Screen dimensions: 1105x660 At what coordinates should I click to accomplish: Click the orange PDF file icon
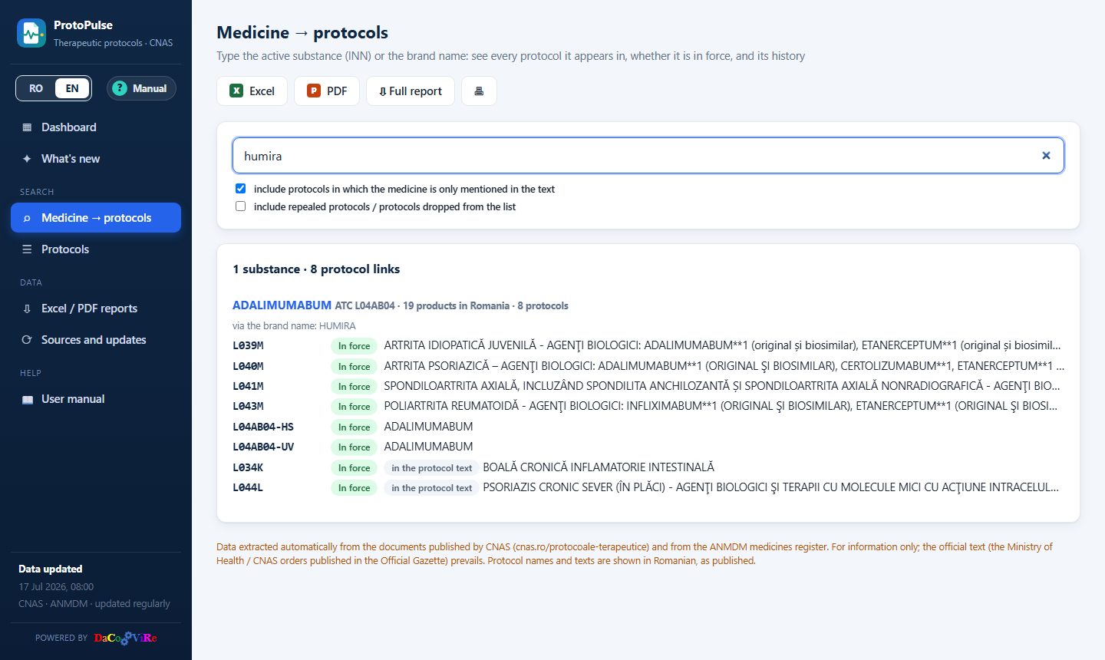click(314, 91)
